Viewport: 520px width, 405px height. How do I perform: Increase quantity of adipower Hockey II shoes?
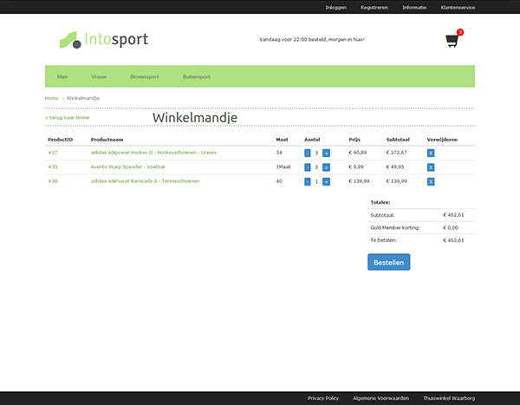[327, 153]
